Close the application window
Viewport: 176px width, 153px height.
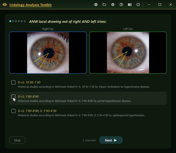click(x=171, y=4)
